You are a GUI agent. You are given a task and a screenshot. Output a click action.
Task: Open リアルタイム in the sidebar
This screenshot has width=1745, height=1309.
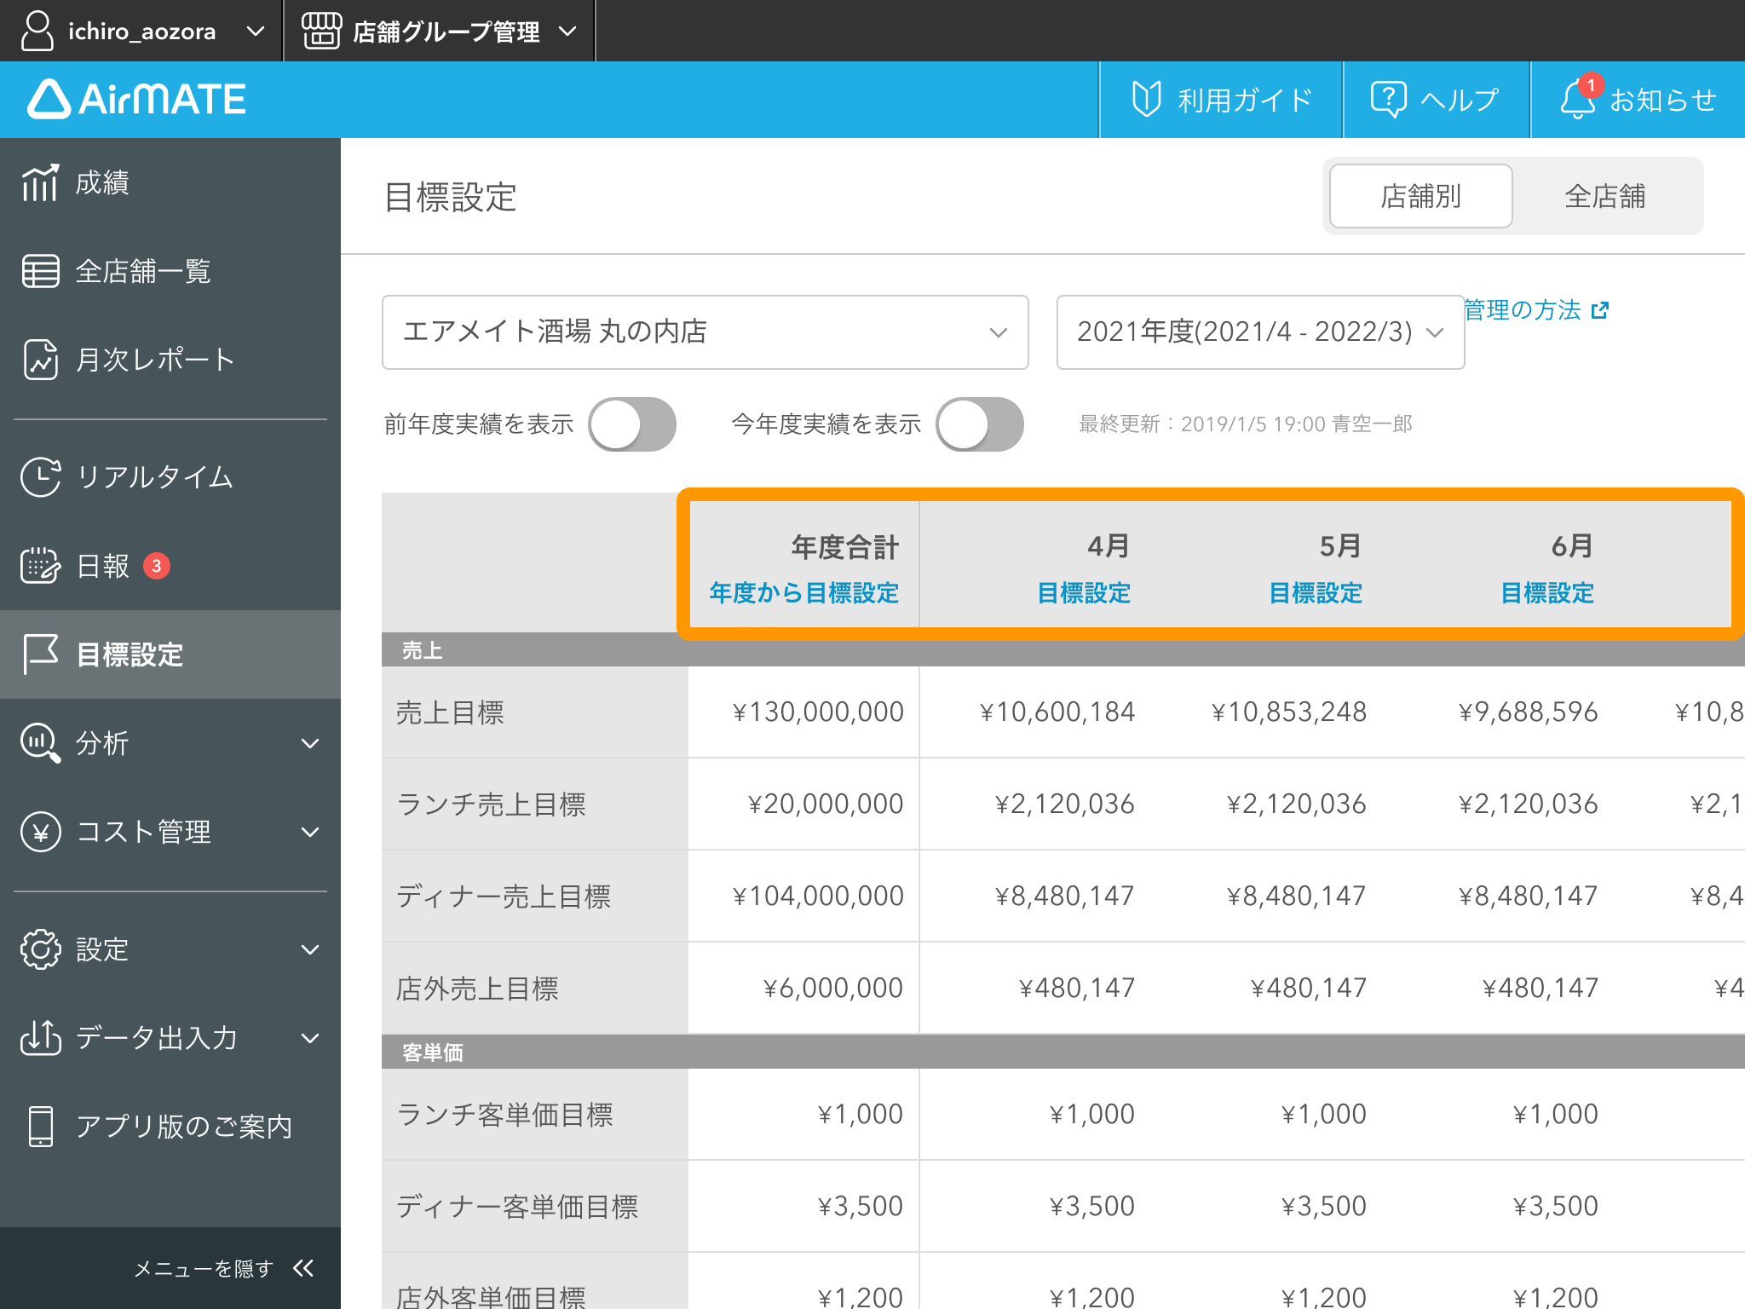pyautogui.click(x=170, y=477)
